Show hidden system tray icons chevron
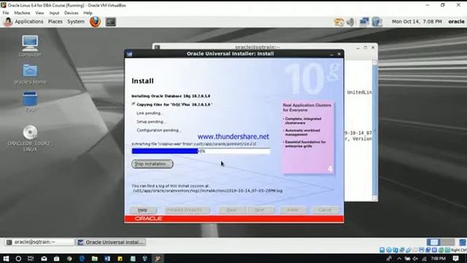The image size is (467, 263). point(399,259)
